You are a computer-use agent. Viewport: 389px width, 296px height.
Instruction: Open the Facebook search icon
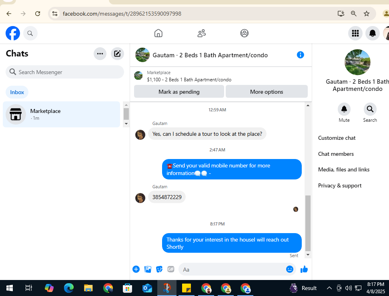(x=30, y=33)
